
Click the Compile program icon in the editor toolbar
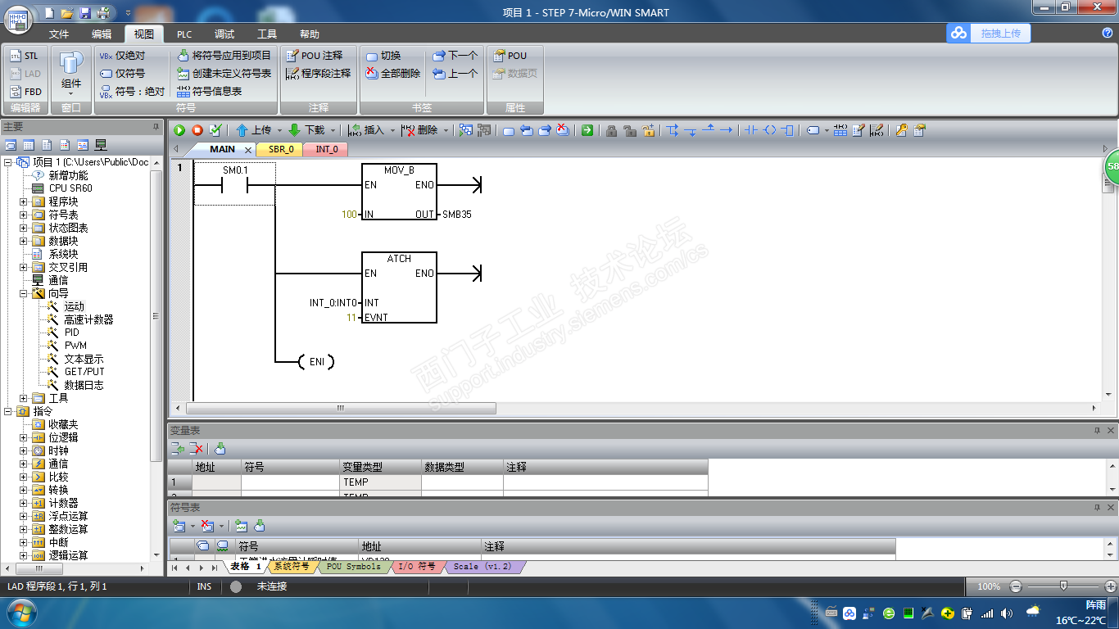click(x=215, y=130)
